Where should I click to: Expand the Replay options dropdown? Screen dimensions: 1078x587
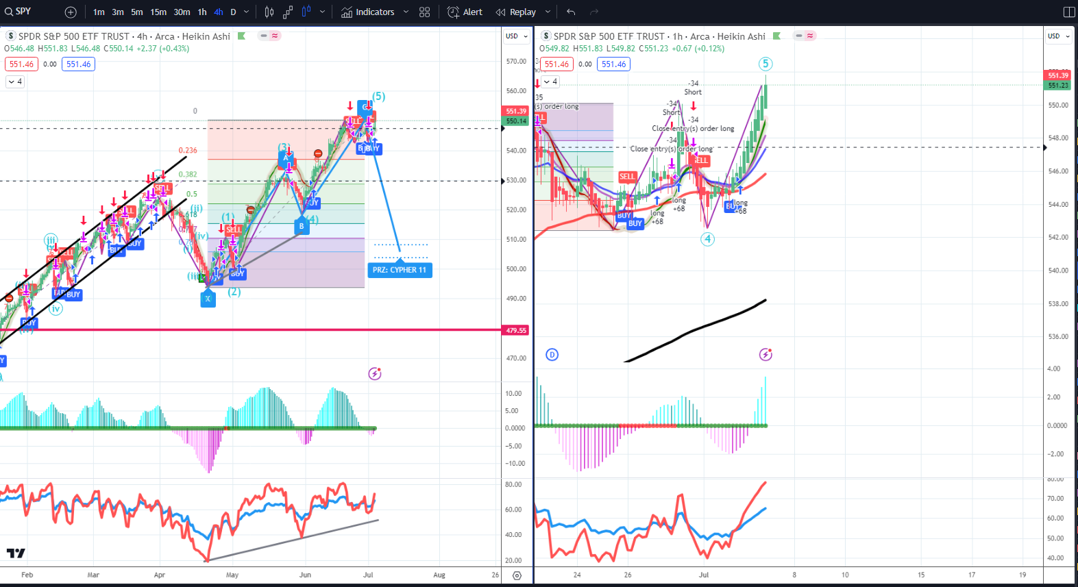548,12
